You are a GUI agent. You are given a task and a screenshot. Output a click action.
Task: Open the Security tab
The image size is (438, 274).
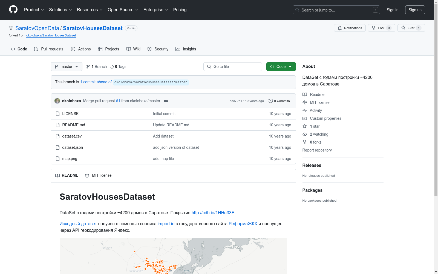(158, 49)
